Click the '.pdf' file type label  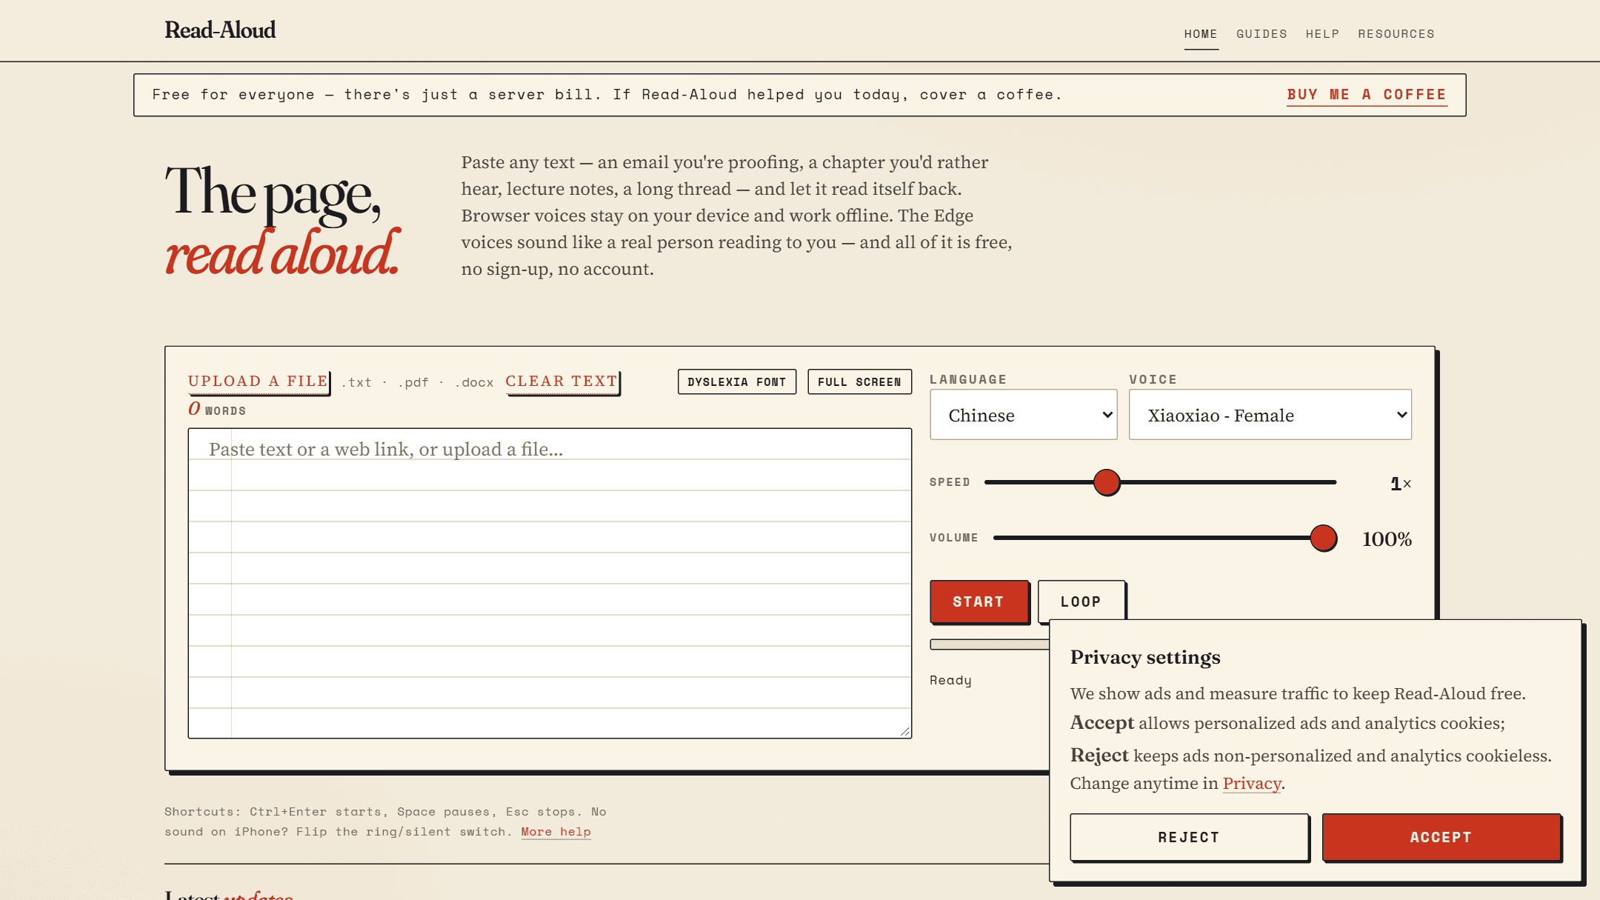[413, 382]
